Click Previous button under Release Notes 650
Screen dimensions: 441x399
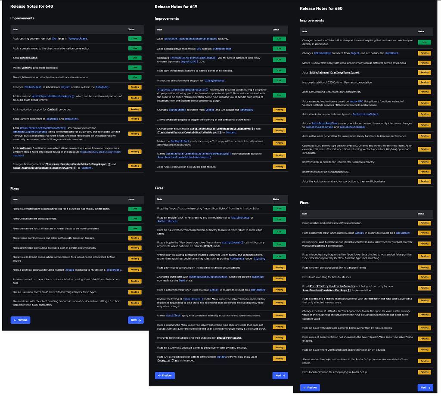pyautogui.click(x=310, y=387)
